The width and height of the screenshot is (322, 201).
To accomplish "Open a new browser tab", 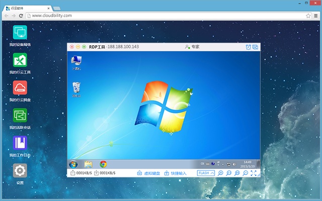I will [x=56, y=9].
